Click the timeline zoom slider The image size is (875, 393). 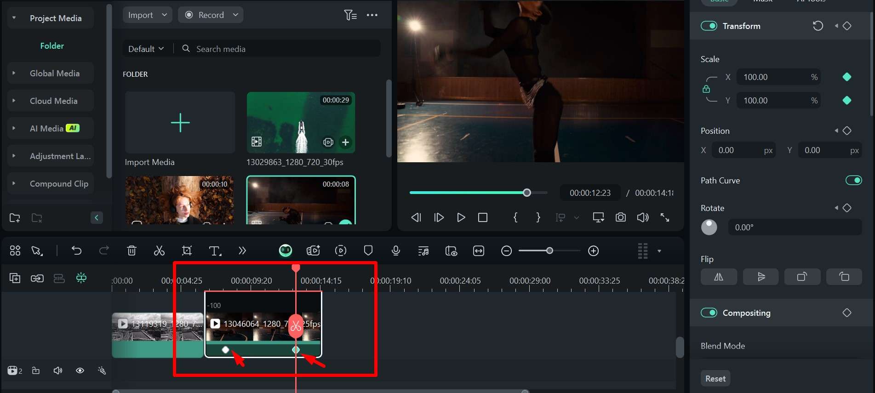549,251
